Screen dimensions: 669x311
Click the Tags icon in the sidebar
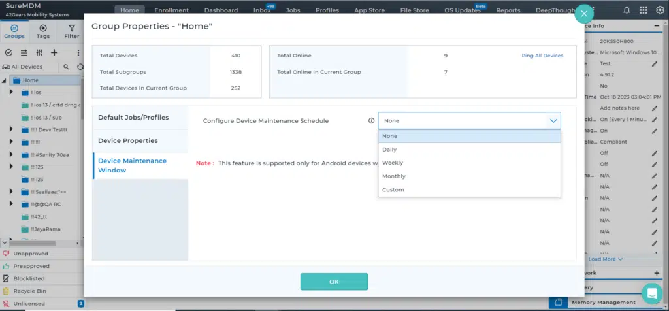43,31
